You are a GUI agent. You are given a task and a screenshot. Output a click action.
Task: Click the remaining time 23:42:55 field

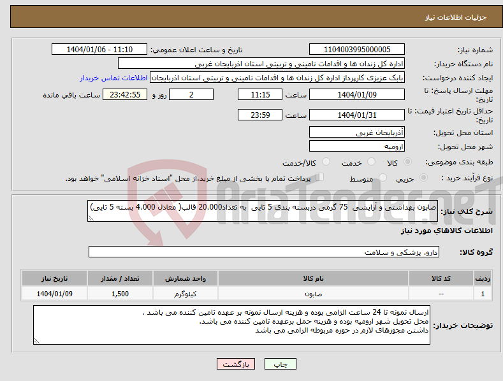125,94
